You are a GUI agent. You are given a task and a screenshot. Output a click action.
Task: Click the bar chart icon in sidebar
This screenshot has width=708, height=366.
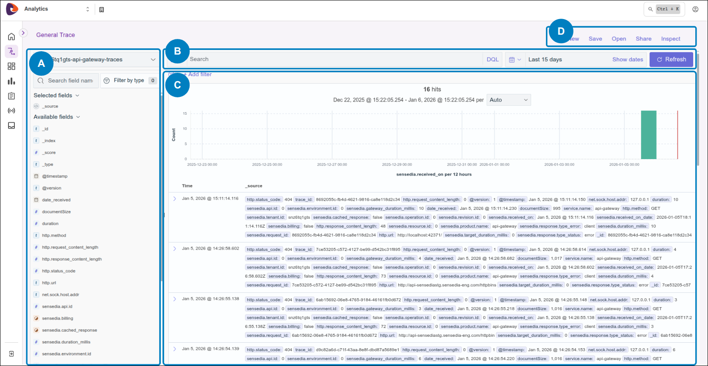coord(11,81)
